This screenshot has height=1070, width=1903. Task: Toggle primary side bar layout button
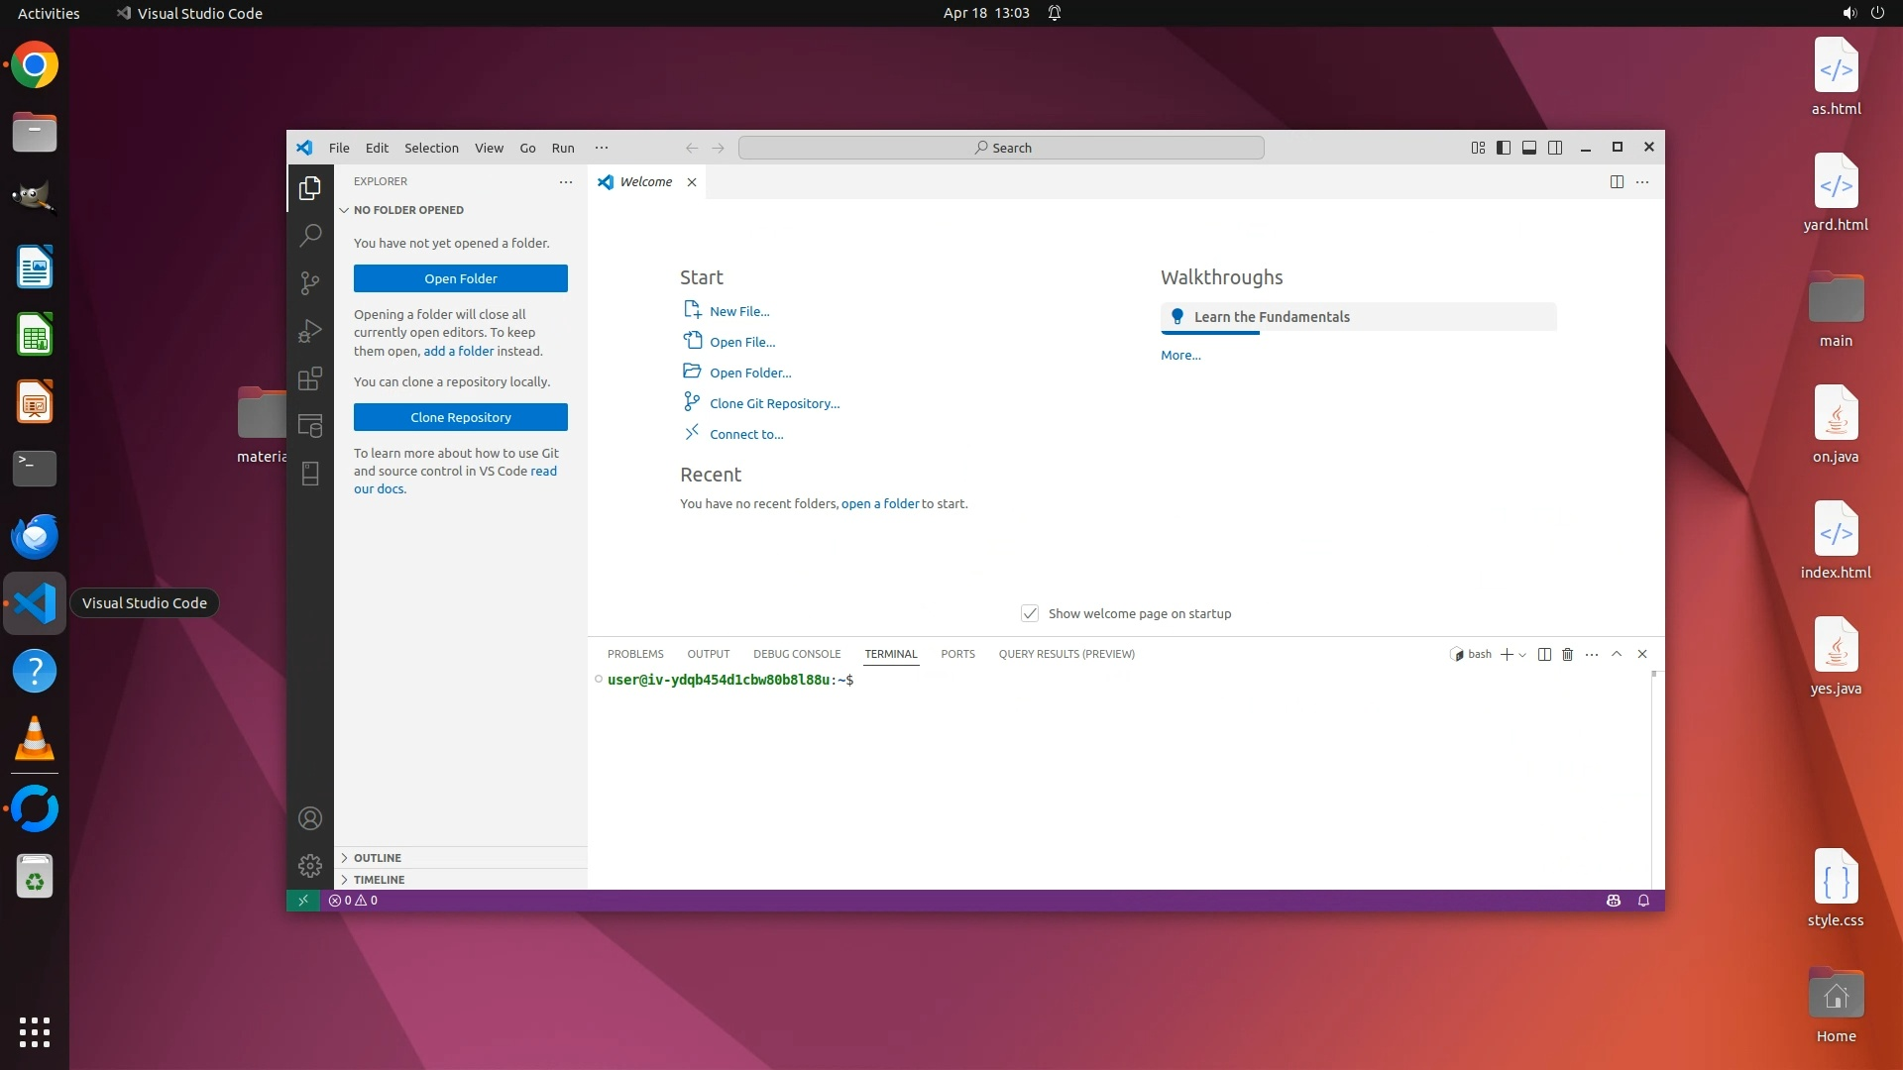(1504, 148)
